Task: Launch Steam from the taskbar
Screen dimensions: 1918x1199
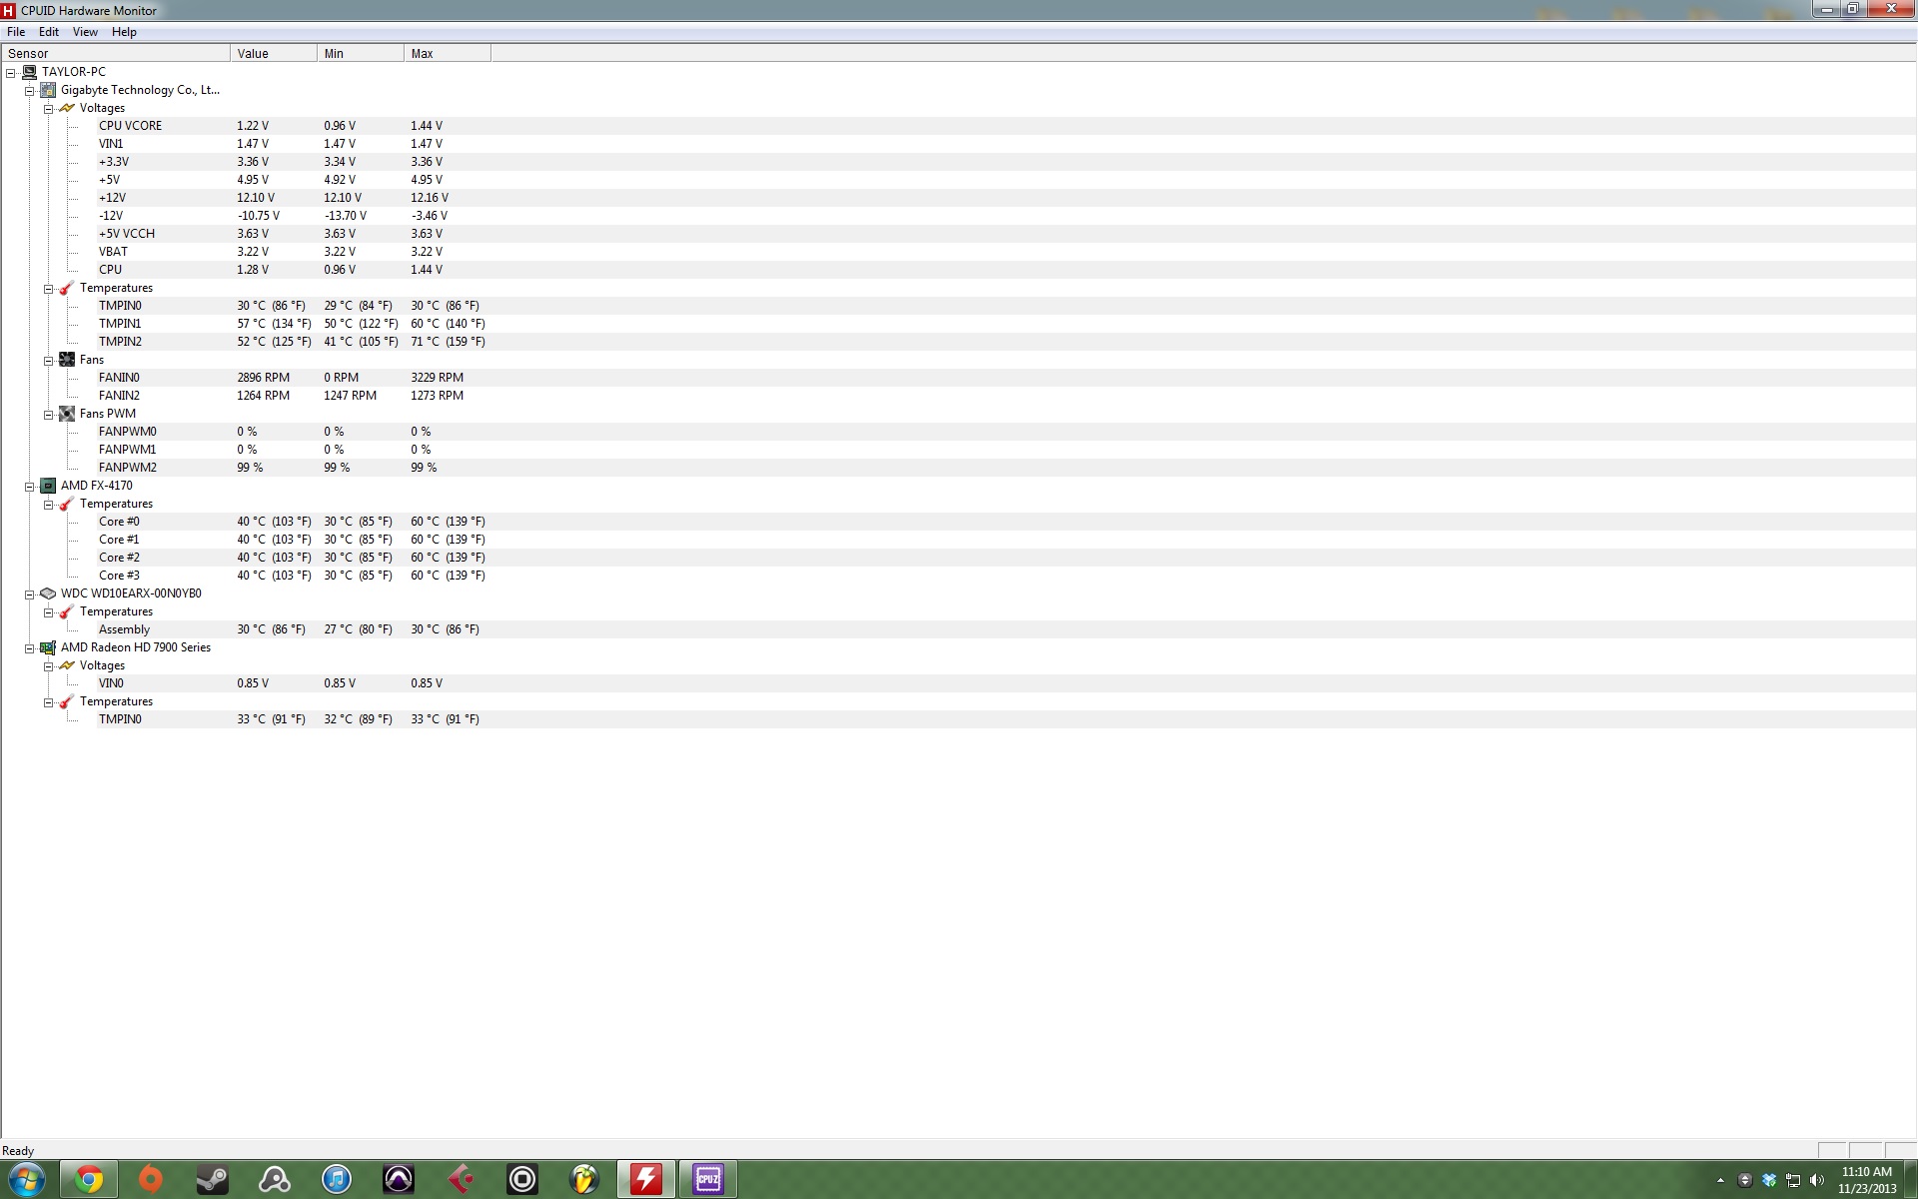Action: 213,1180
